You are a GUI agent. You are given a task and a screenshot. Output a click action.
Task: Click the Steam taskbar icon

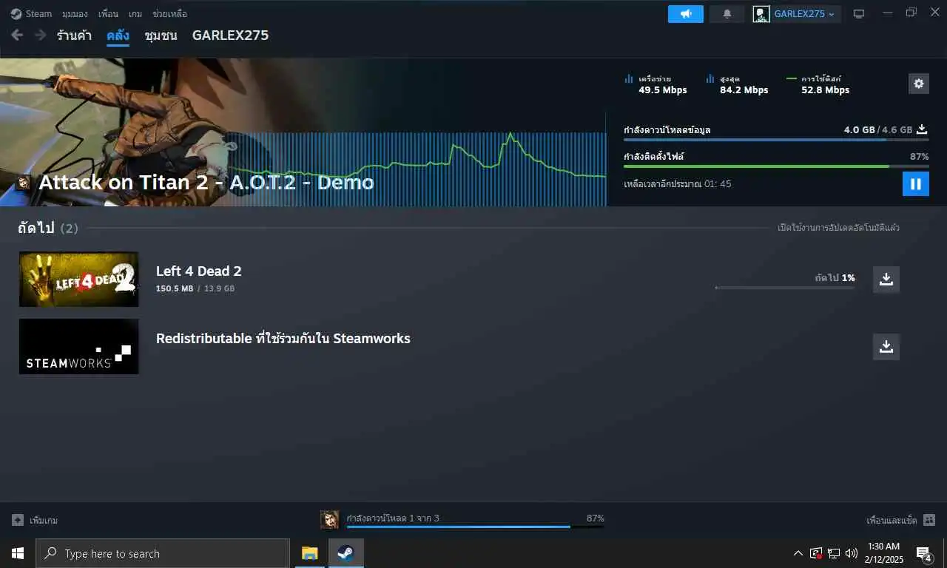pos(346,553)
